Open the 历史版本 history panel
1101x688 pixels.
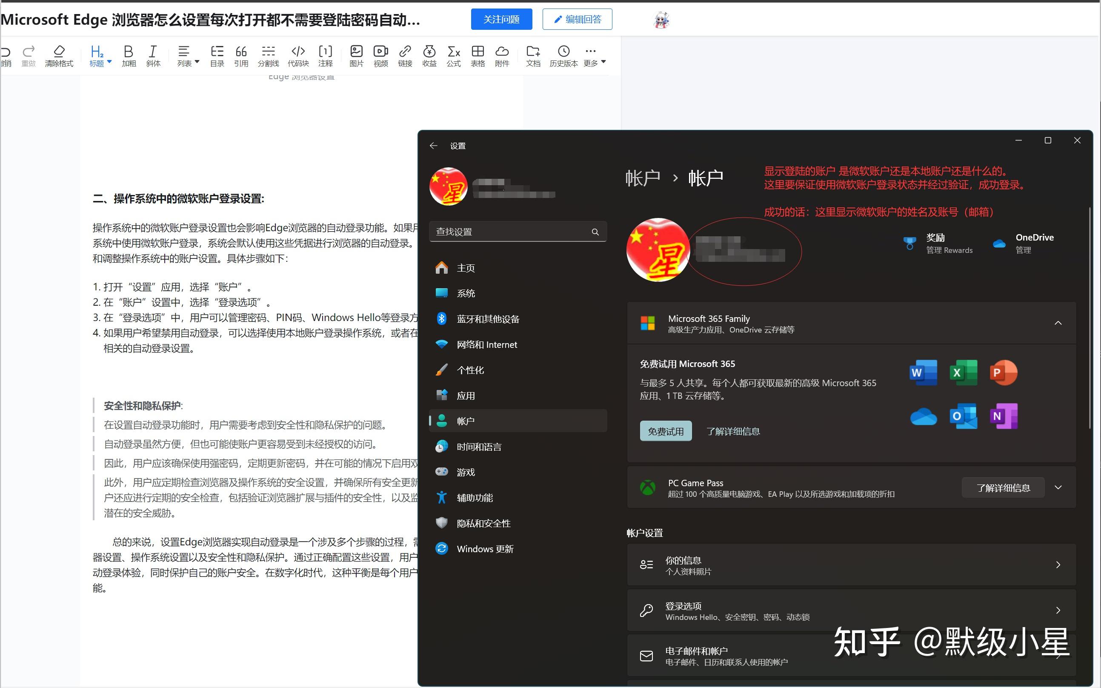(x=564, y=55)
